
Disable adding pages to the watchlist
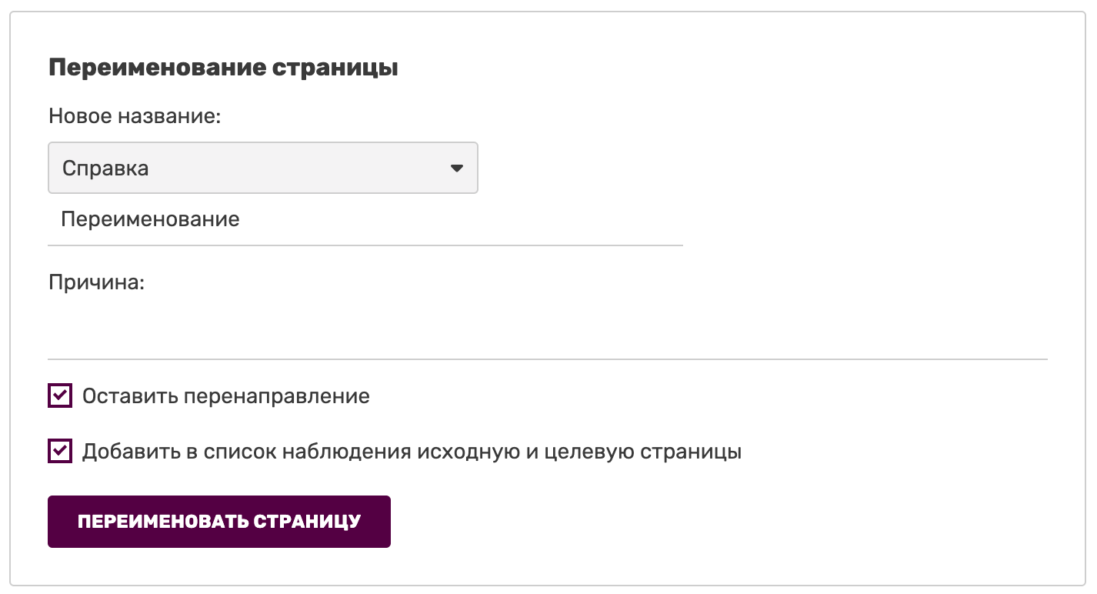pos(60,452)
